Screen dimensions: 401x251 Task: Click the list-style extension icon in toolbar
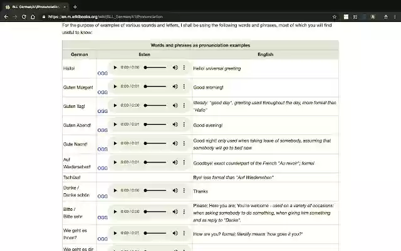coord(355,17)
